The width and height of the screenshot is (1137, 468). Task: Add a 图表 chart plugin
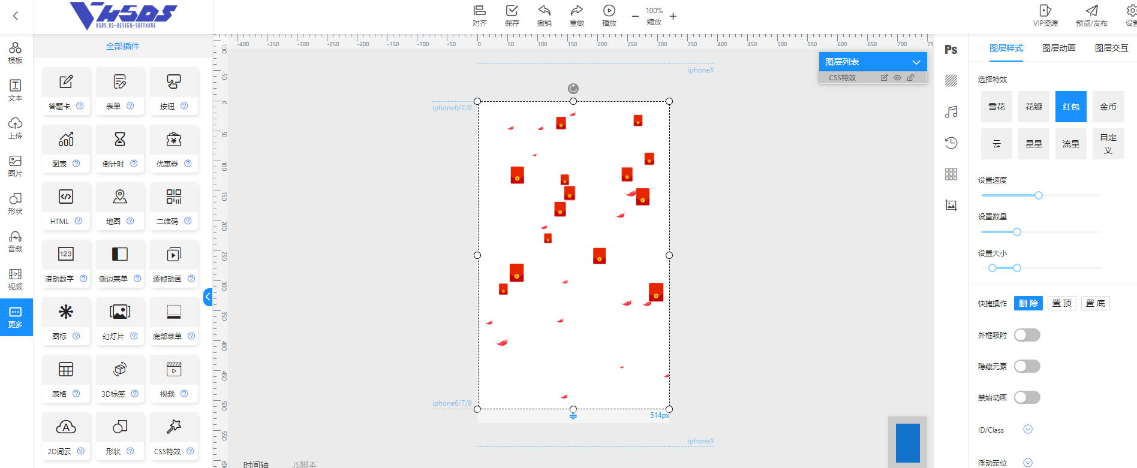(x=66, y=149)
